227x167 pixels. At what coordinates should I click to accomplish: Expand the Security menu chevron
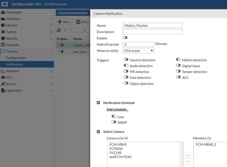(x=51, y=38)
